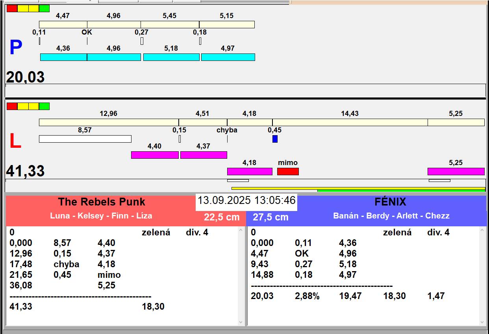The width and height of the screenshot is (489, 334).
Task: Select the cyan 4,36 run bar in lane P
Action: pyautogui.click(x=63, y=57)
